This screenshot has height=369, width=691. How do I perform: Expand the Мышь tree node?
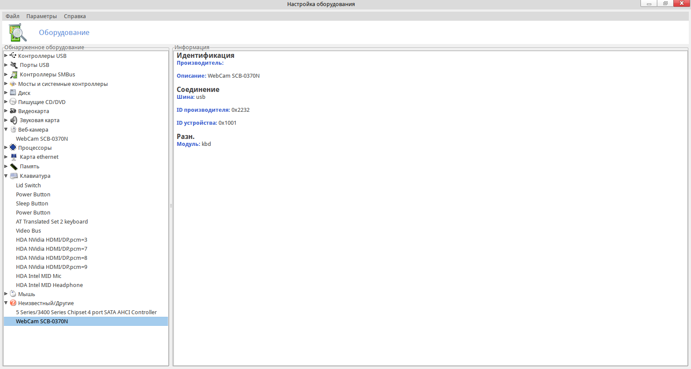tap(6, 294)
